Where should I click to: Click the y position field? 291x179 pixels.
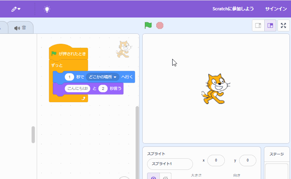pos(248,160)
